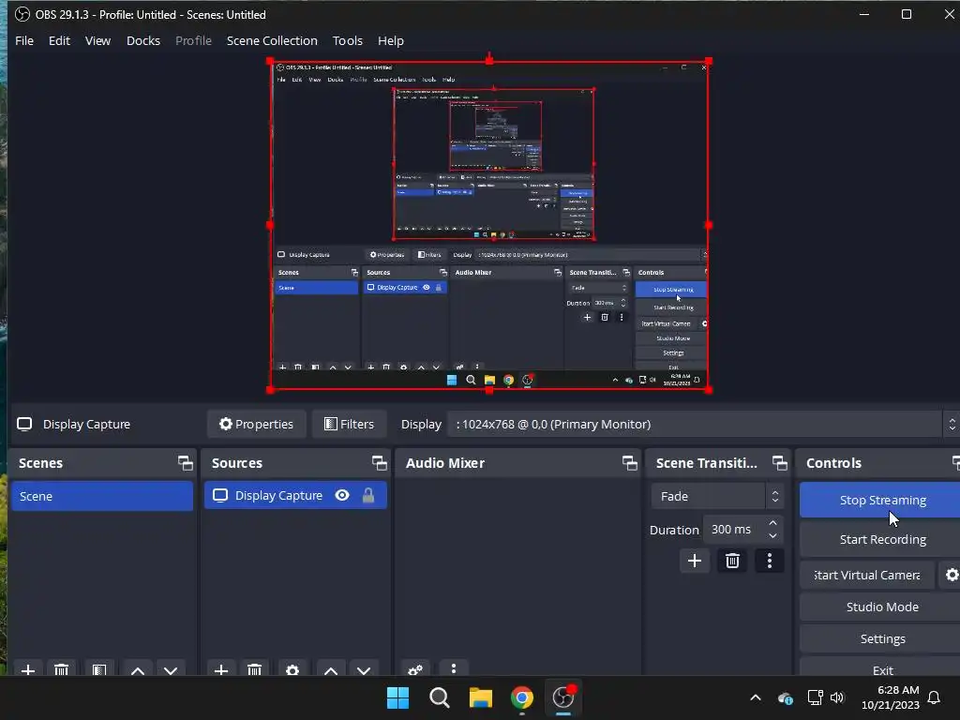Remove the selected scene with trash icon
This screenshot has width=960, height=720.
point(61,669)
